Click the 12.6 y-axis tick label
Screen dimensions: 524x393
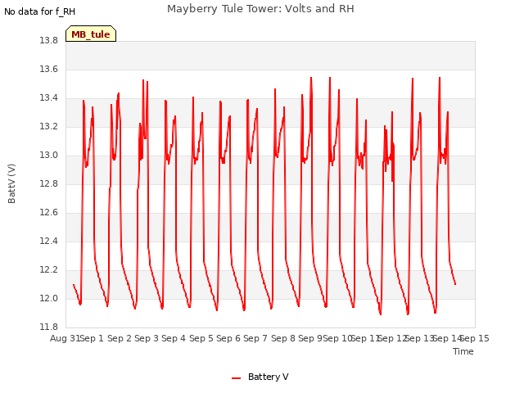[49, 213]
